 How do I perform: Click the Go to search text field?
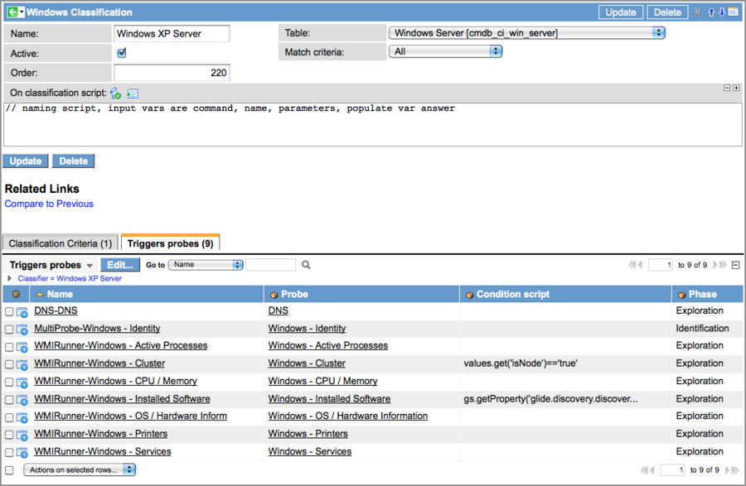[271, 265]
